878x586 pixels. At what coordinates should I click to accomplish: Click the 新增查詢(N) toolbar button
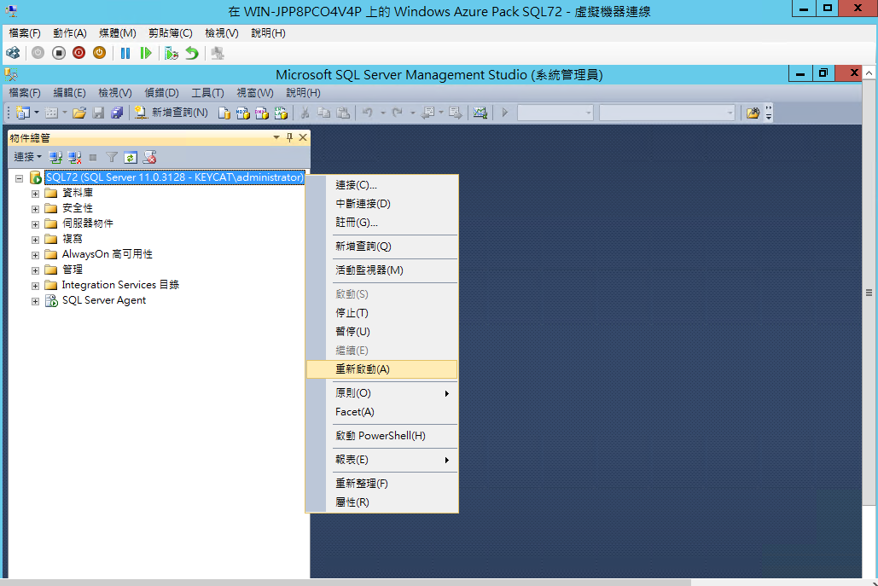click(172, 113)
